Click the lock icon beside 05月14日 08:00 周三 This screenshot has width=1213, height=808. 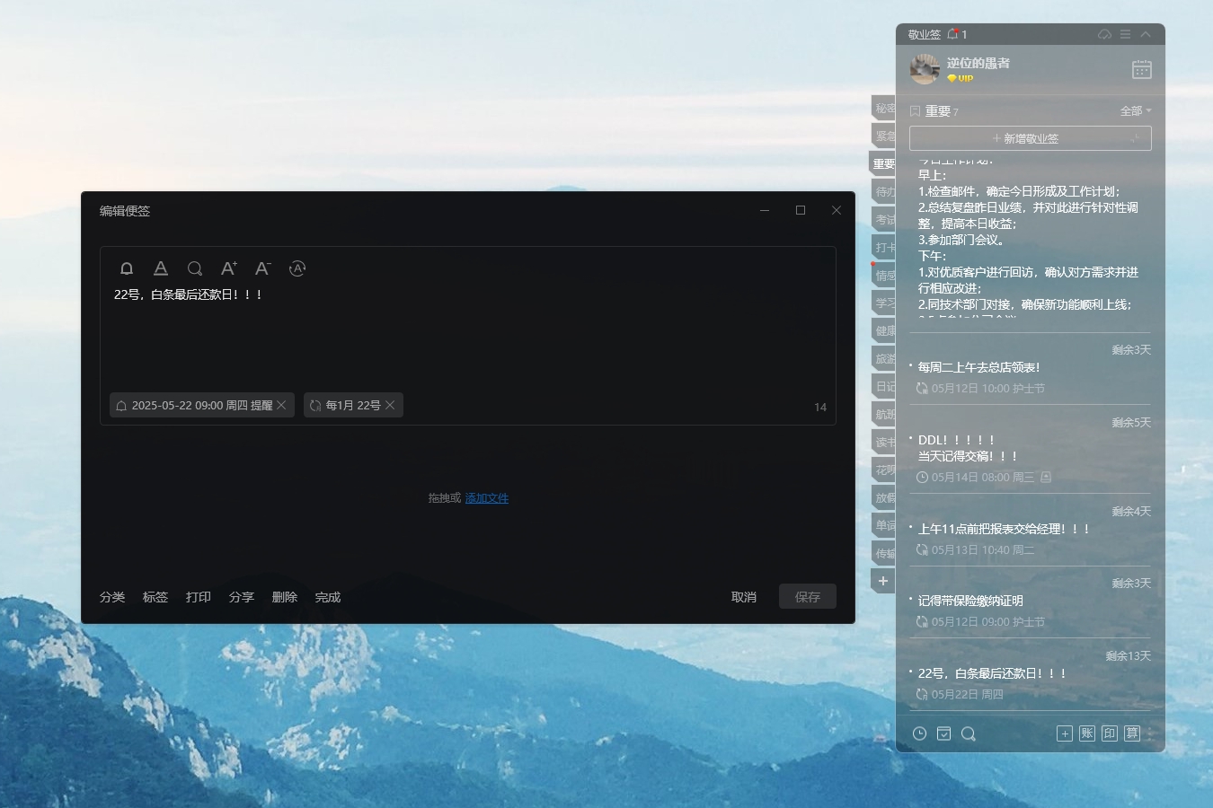coord(1046,478)
